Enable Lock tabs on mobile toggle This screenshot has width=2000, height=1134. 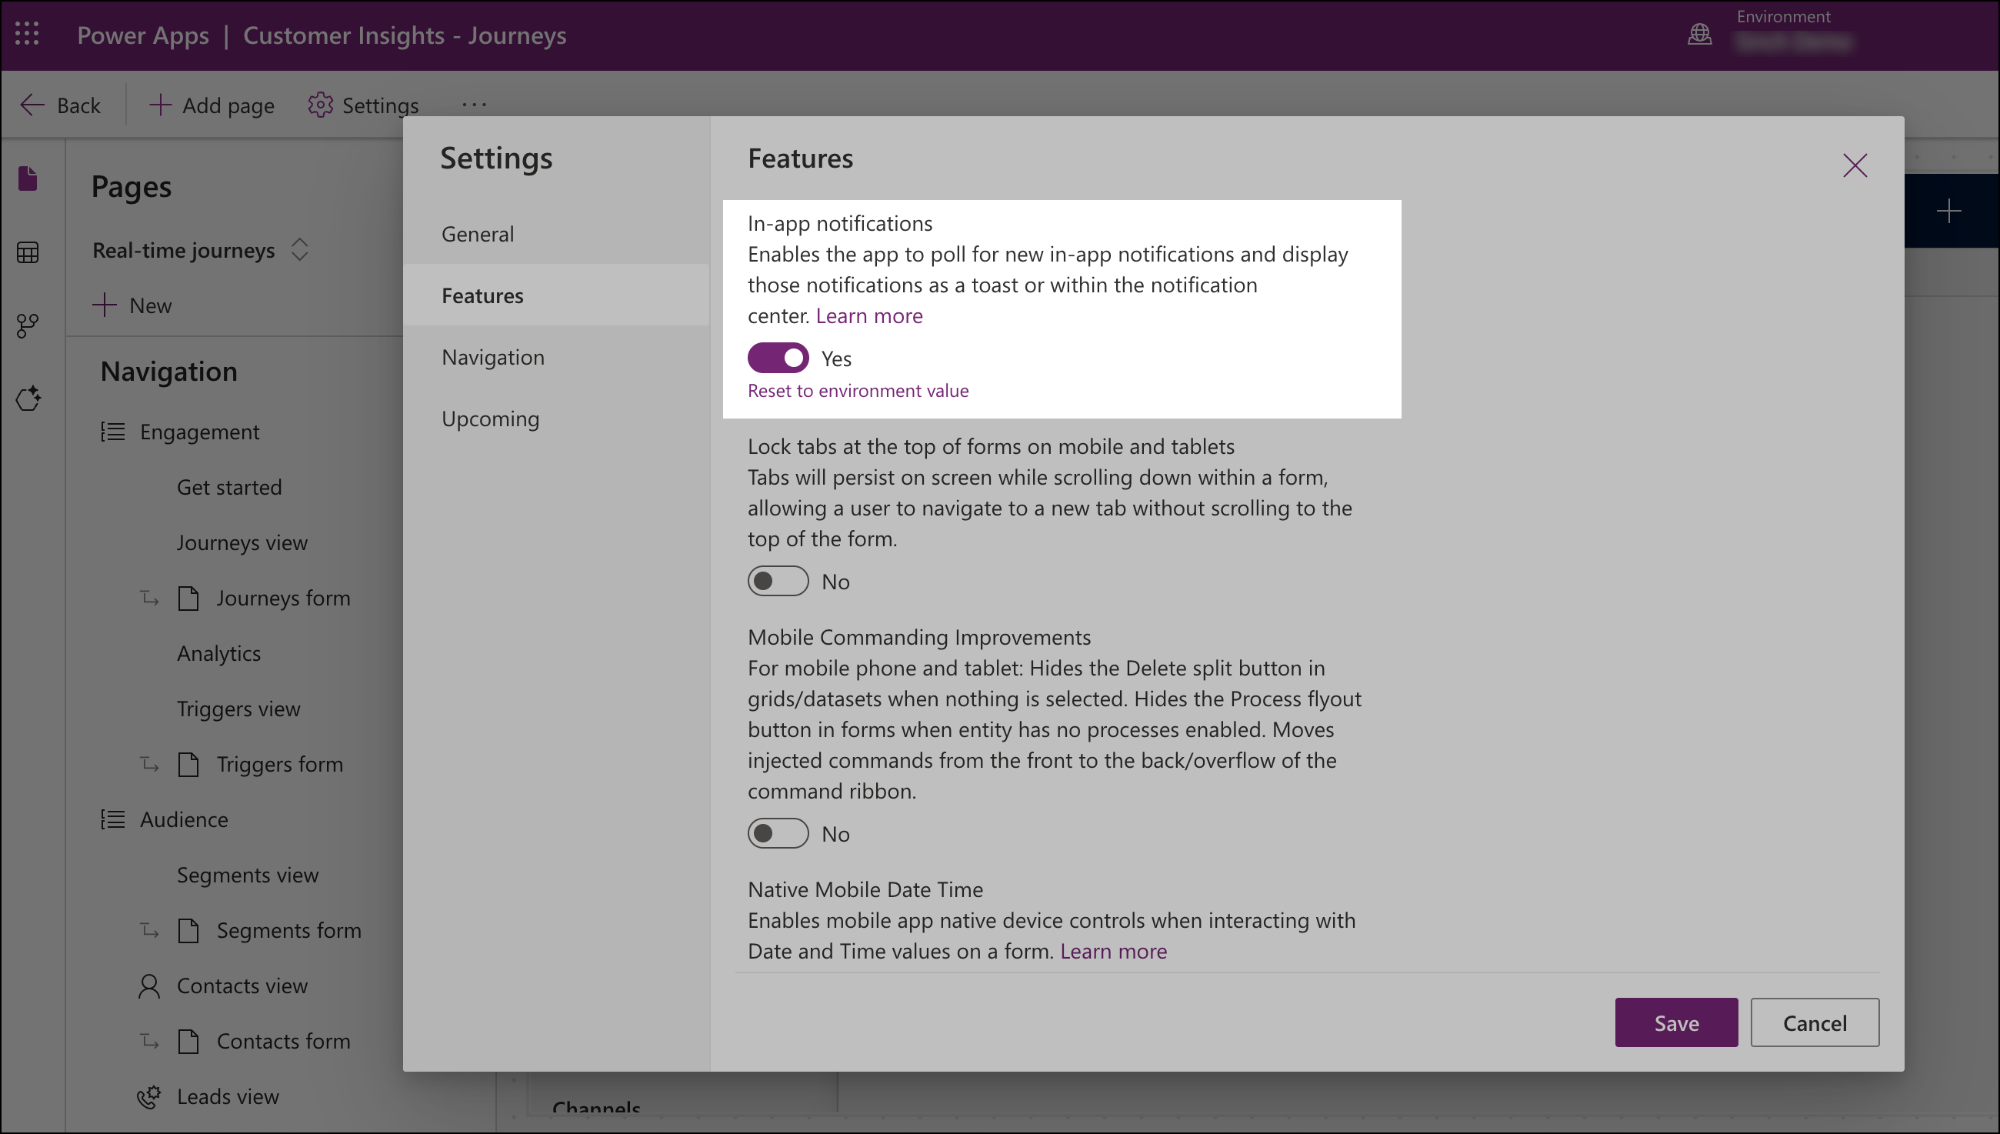pos(778,581)
